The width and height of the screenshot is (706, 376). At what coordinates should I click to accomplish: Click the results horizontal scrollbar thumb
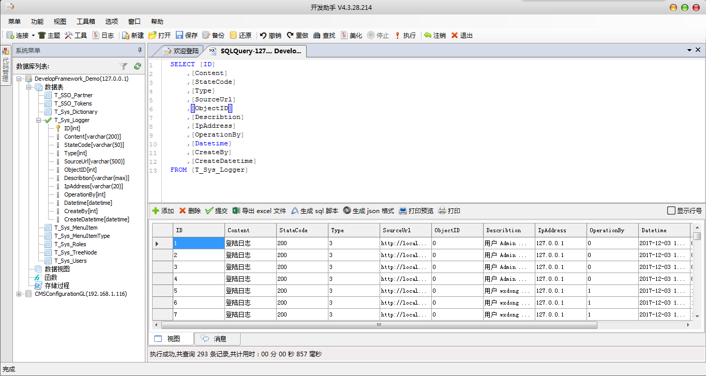pos(379,325)
